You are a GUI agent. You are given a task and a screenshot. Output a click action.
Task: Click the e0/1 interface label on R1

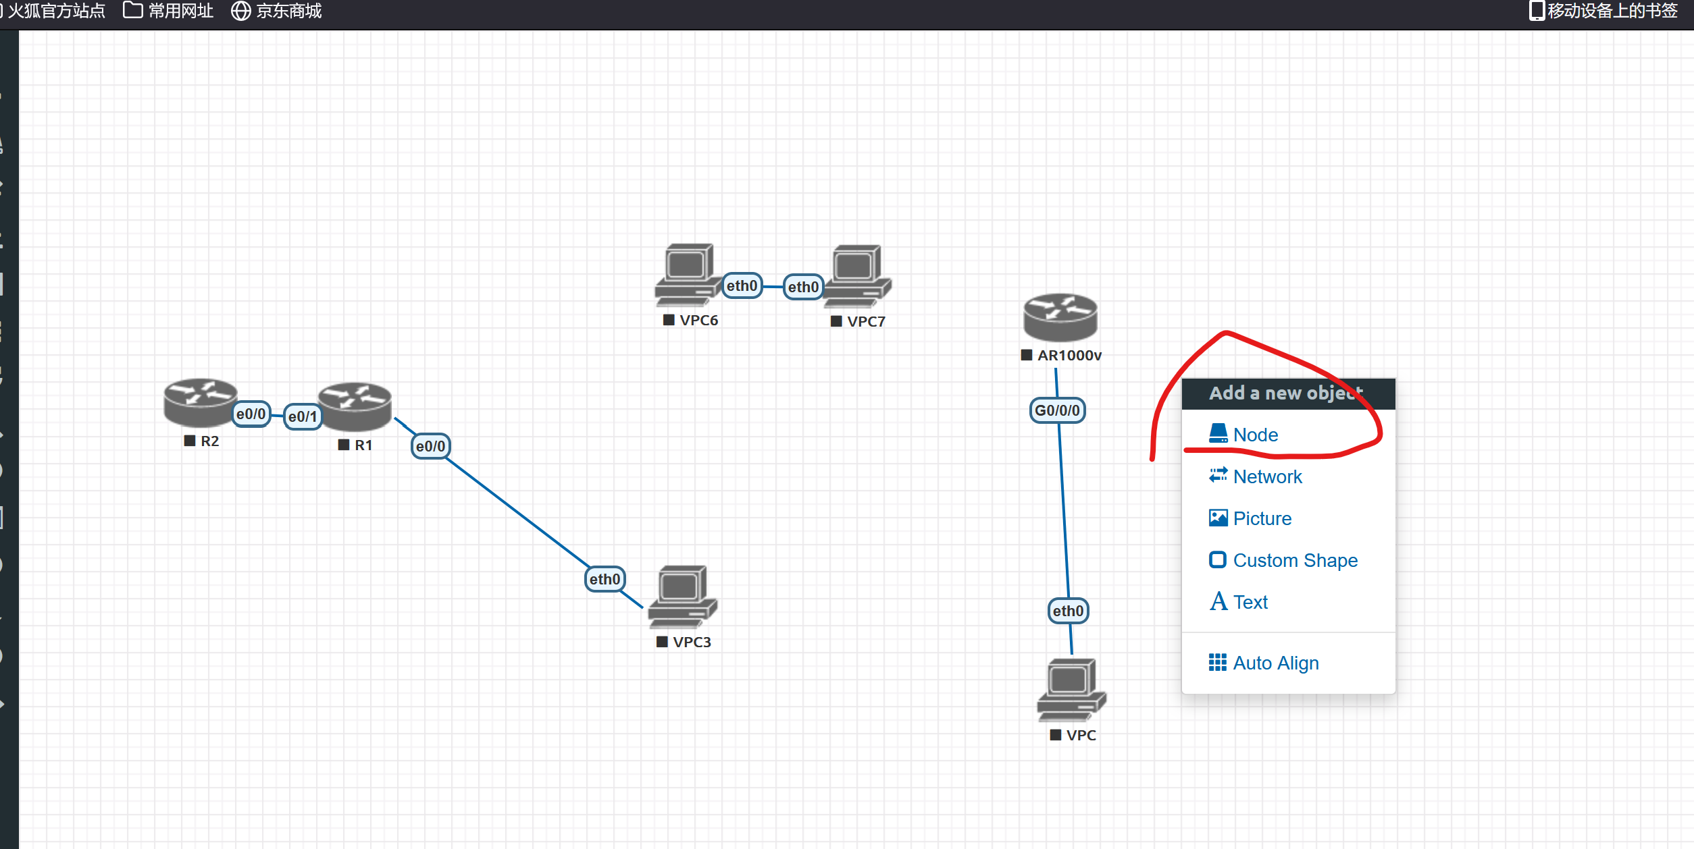click(x=302, y=416)
